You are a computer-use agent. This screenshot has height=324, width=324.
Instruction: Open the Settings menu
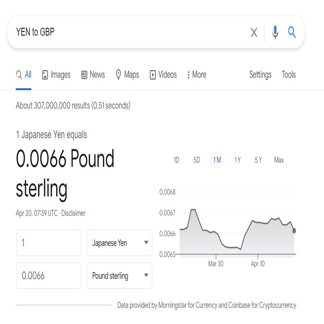(260, 75)
